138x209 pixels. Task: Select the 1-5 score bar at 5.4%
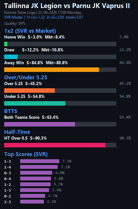[35, 190]
